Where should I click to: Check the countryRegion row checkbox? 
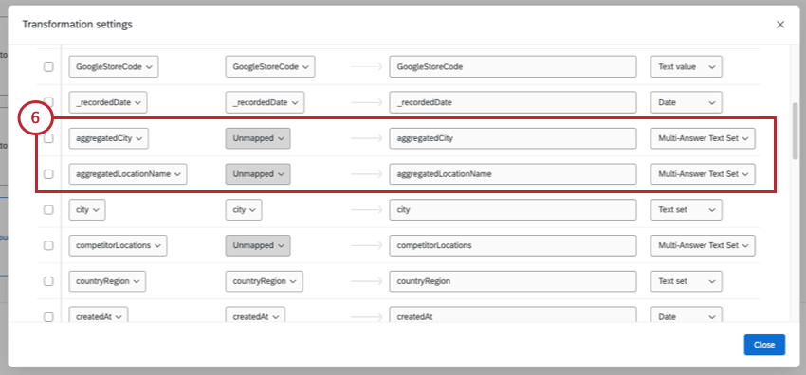[x=48, y=281]
